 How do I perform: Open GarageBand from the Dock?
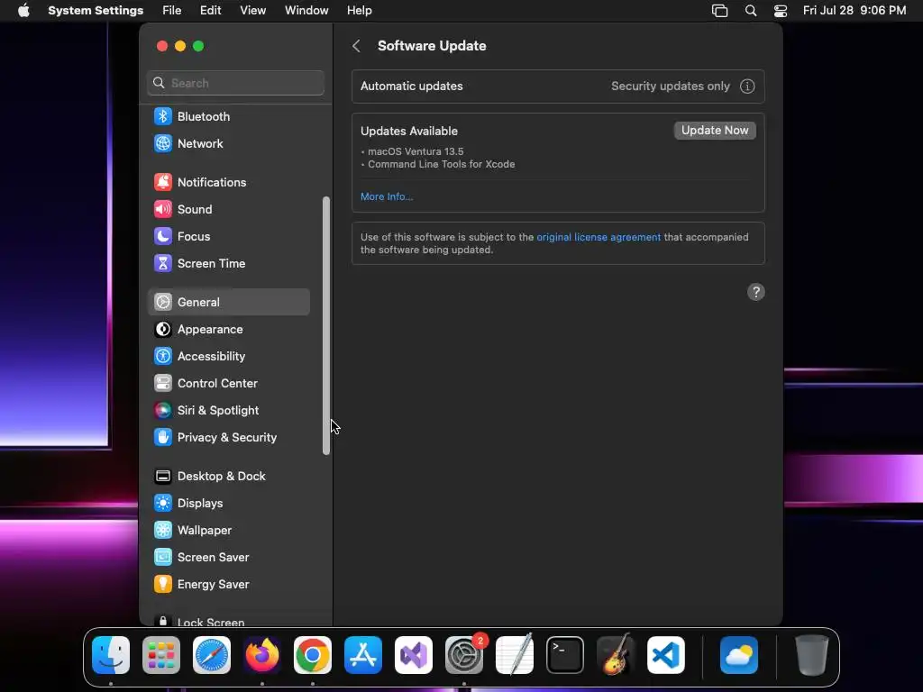pyautogui.click(x=616, y=655)
